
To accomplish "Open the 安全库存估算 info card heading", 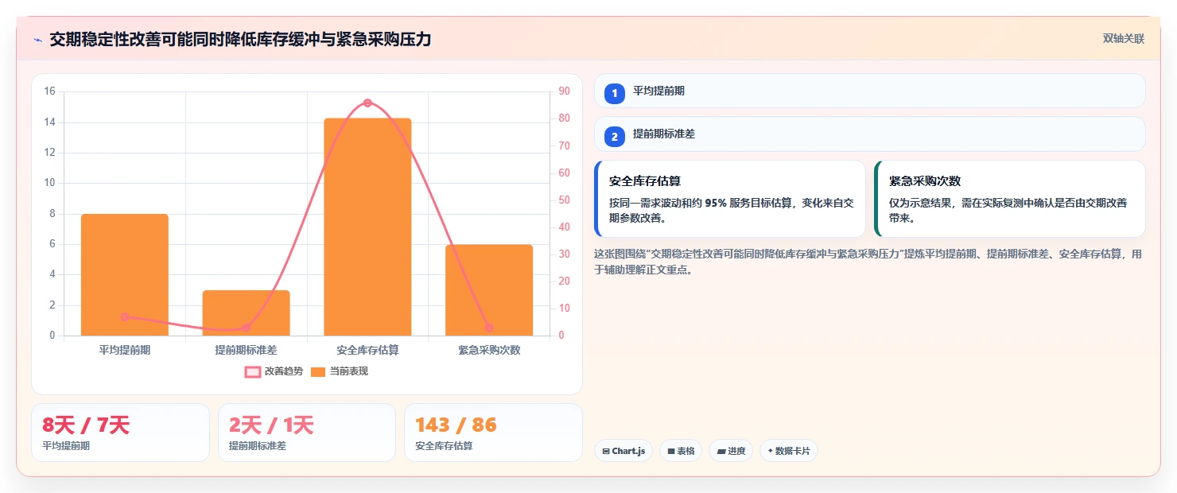I will pyautogui.click(x=645, y=181).
